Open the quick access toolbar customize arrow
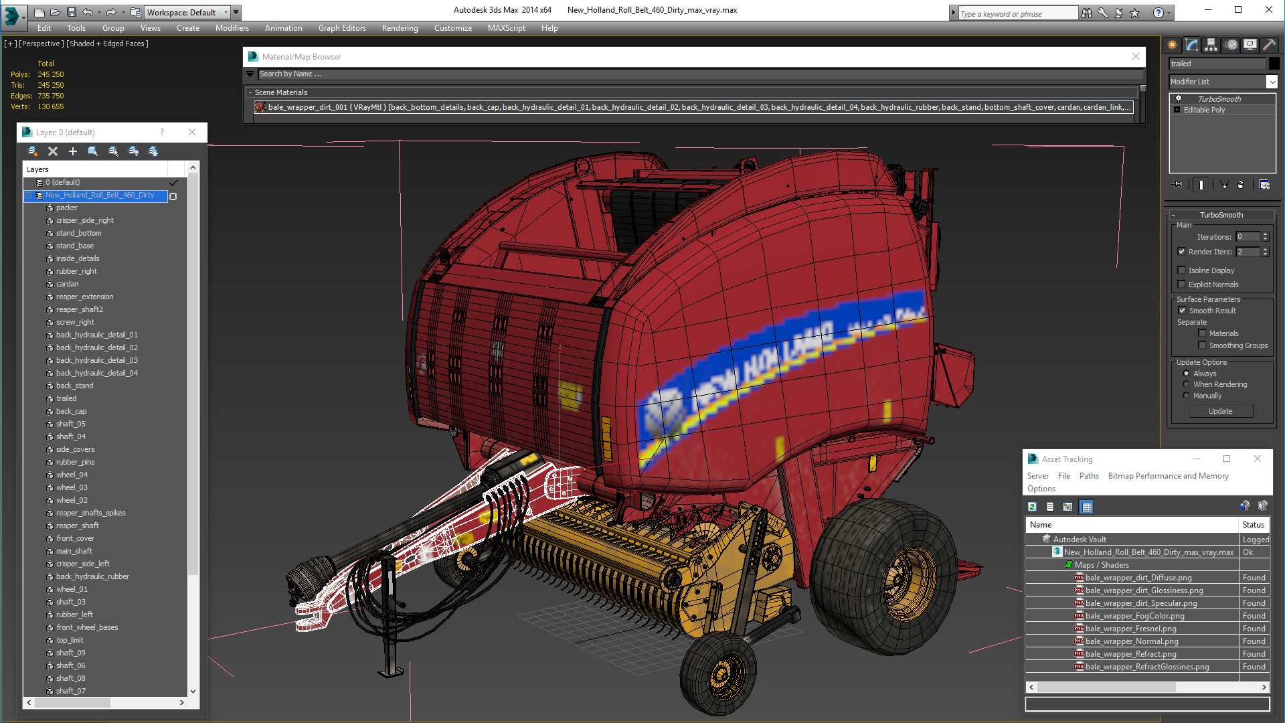 coord(236,12)
